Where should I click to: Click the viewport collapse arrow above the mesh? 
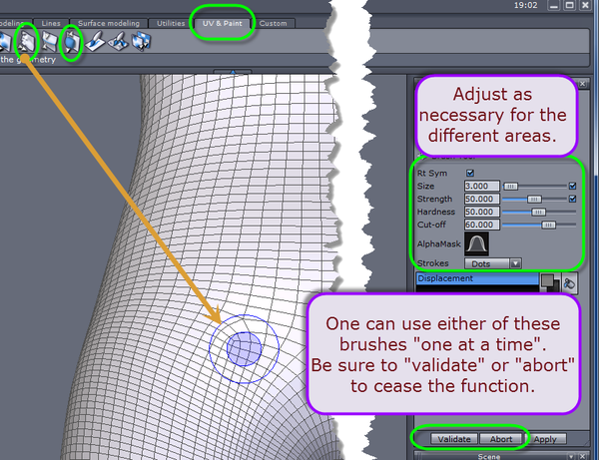click(x=233, y=72)
